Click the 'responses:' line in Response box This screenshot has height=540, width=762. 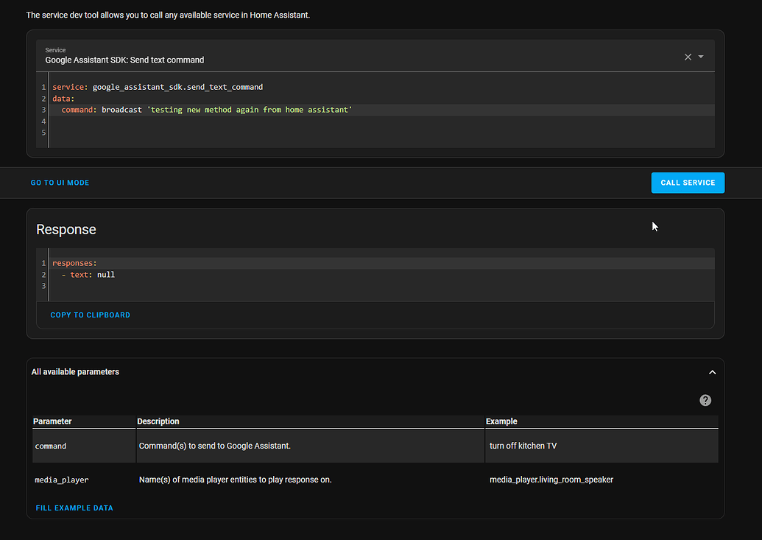click(x=74, y=263)
